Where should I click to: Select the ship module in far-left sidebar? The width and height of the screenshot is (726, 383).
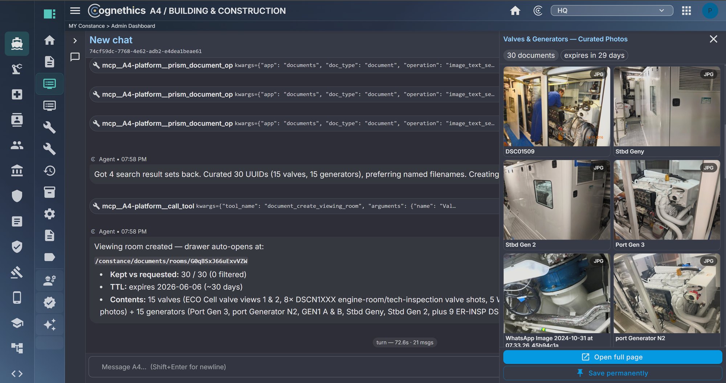[17, 43]
